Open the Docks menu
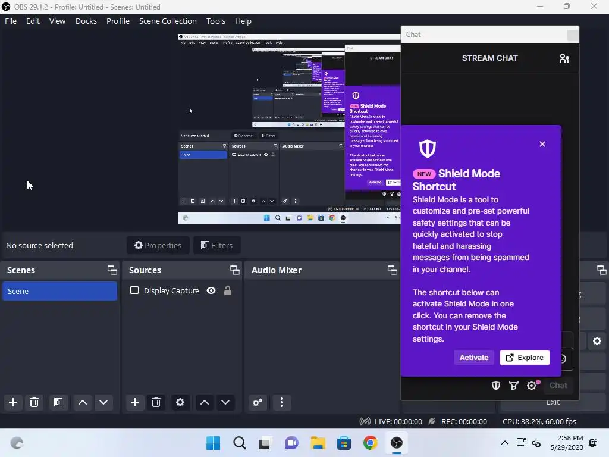 tap(86, 21)
